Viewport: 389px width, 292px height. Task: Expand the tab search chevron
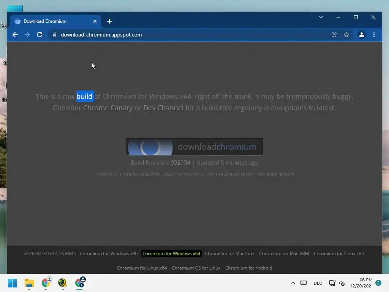[321, 17]
